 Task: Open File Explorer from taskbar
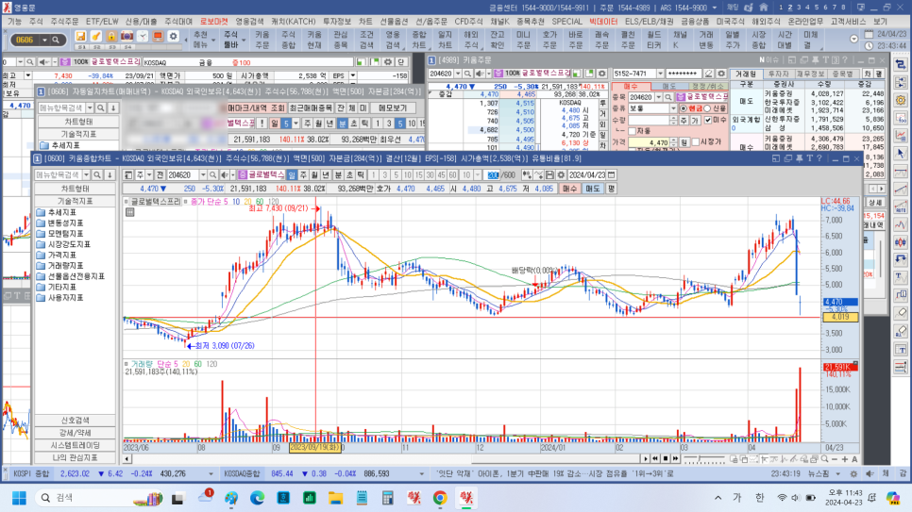tap(335, 498)
